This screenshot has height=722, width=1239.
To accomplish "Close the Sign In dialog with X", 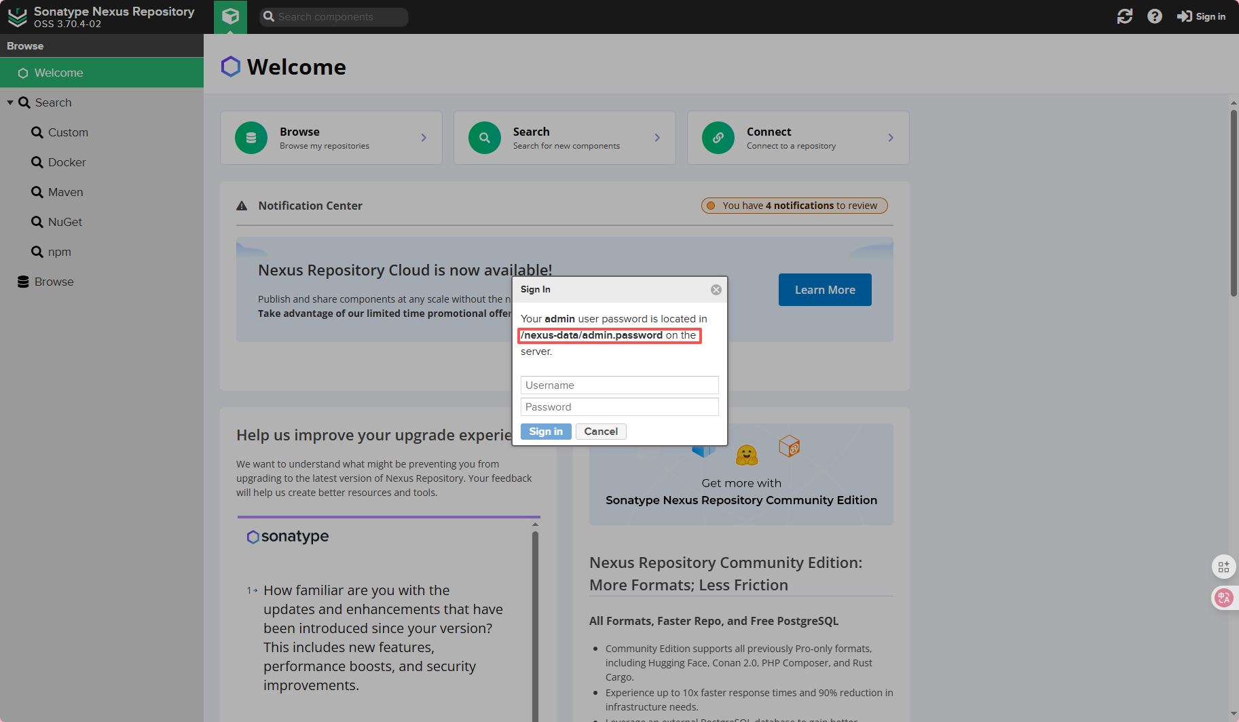I will [x=716, y=290].
